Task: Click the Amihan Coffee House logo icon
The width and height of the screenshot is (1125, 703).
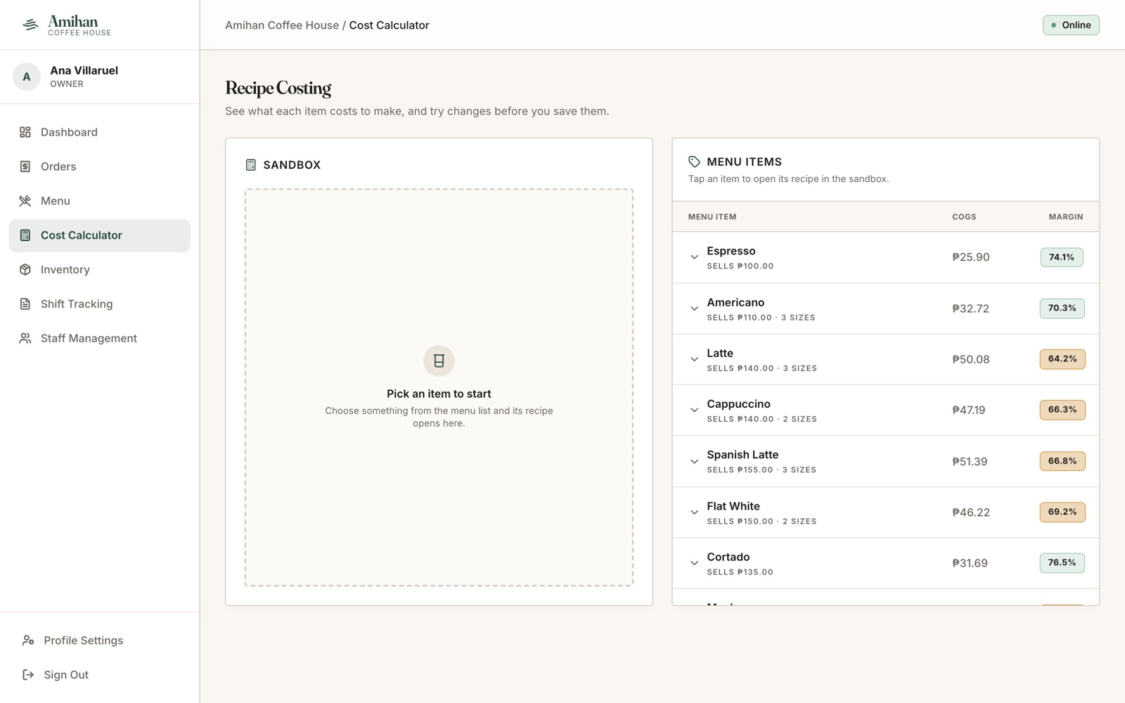Action: 30,25
